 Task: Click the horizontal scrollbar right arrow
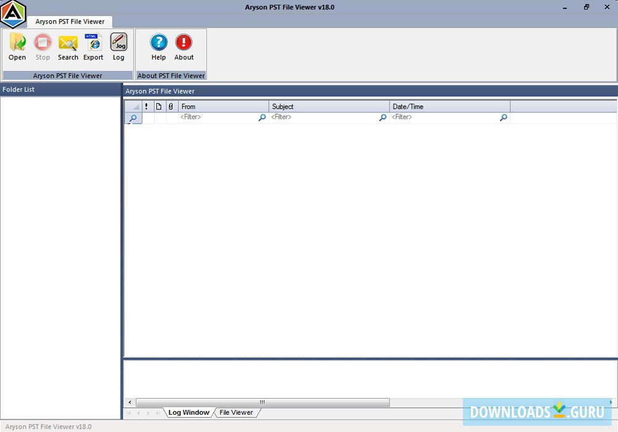point(611,402)
